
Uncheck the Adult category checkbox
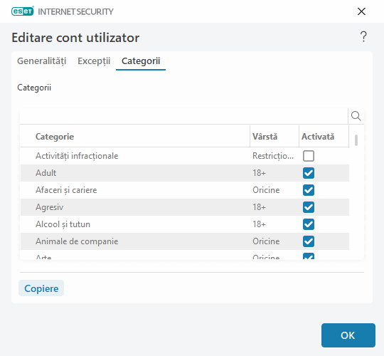pyautogui.click(x=309, y=173)
